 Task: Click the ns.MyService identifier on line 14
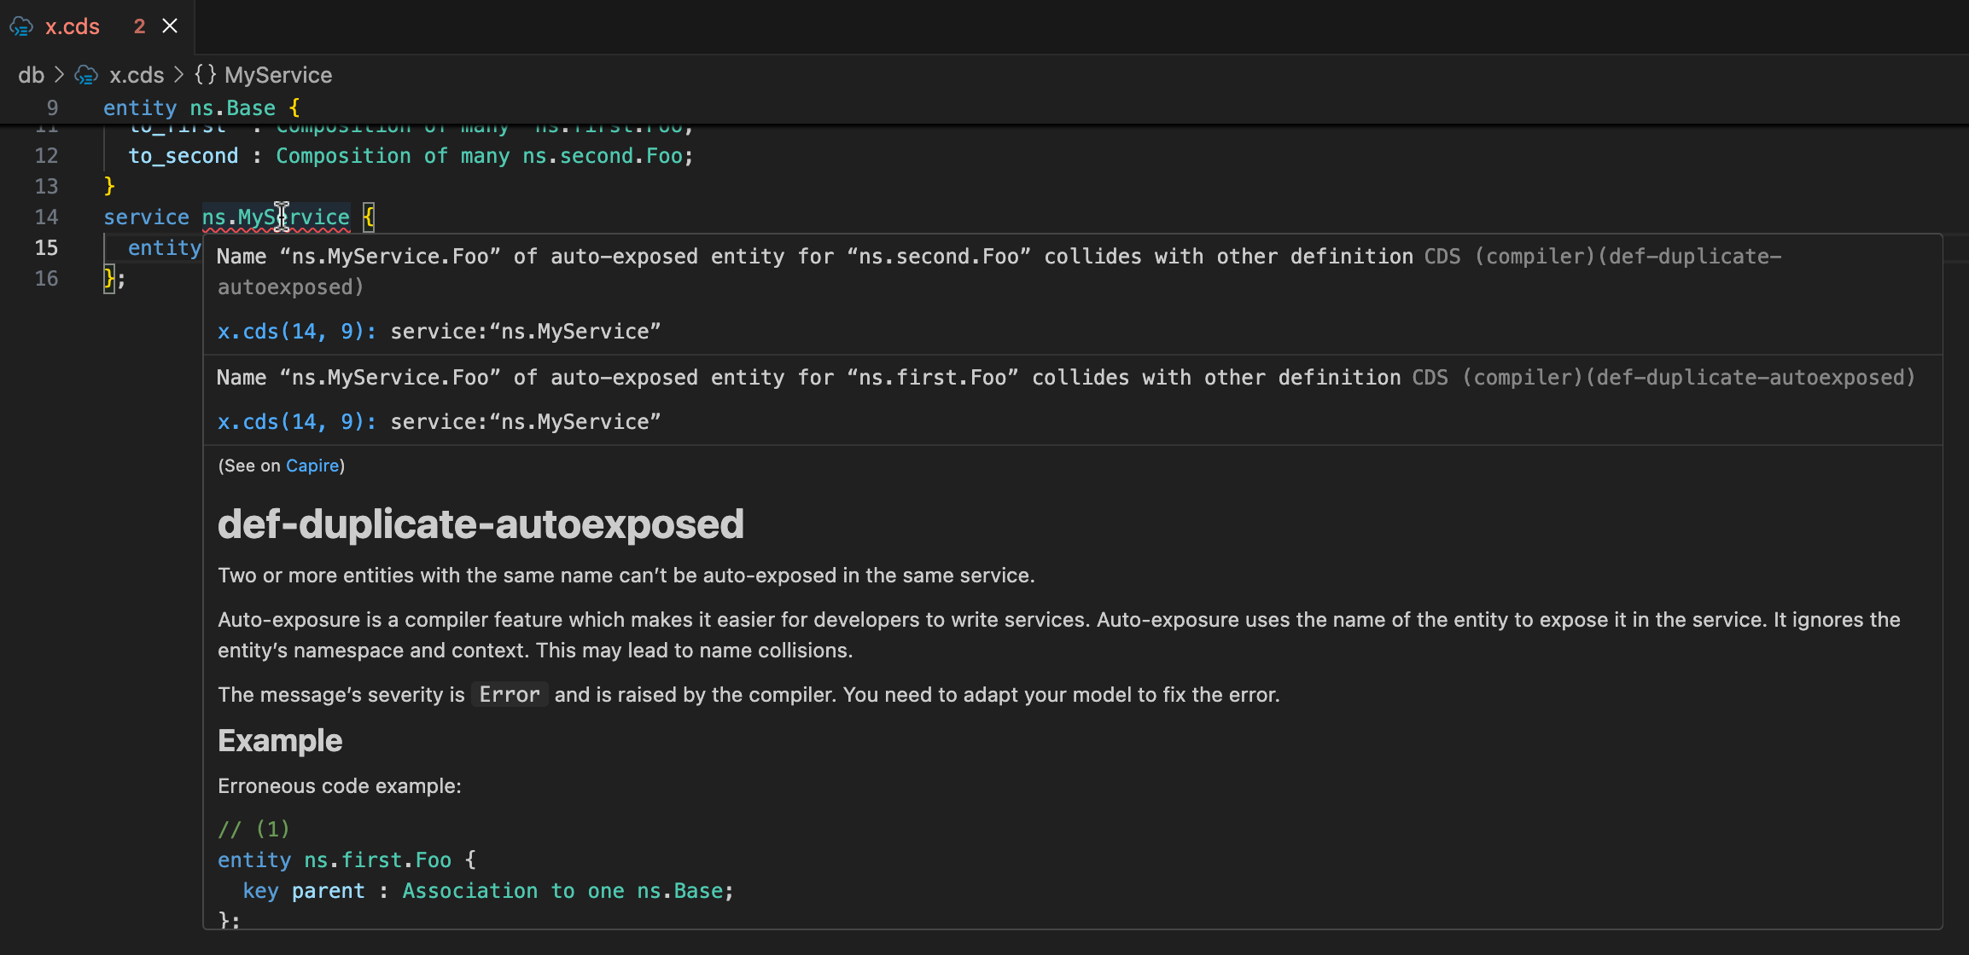tap(276, 217)
